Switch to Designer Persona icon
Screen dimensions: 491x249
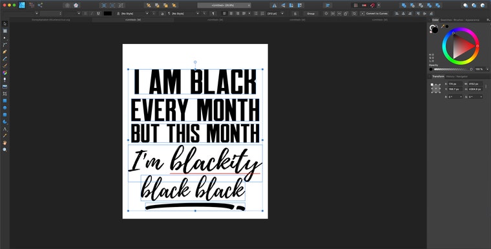pyautogui.click(x=21, y=5)
